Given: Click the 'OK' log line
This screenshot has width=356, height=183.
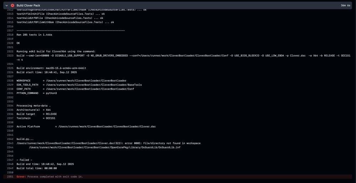Looking at the screenshot, I should click(x=18, y=43).
